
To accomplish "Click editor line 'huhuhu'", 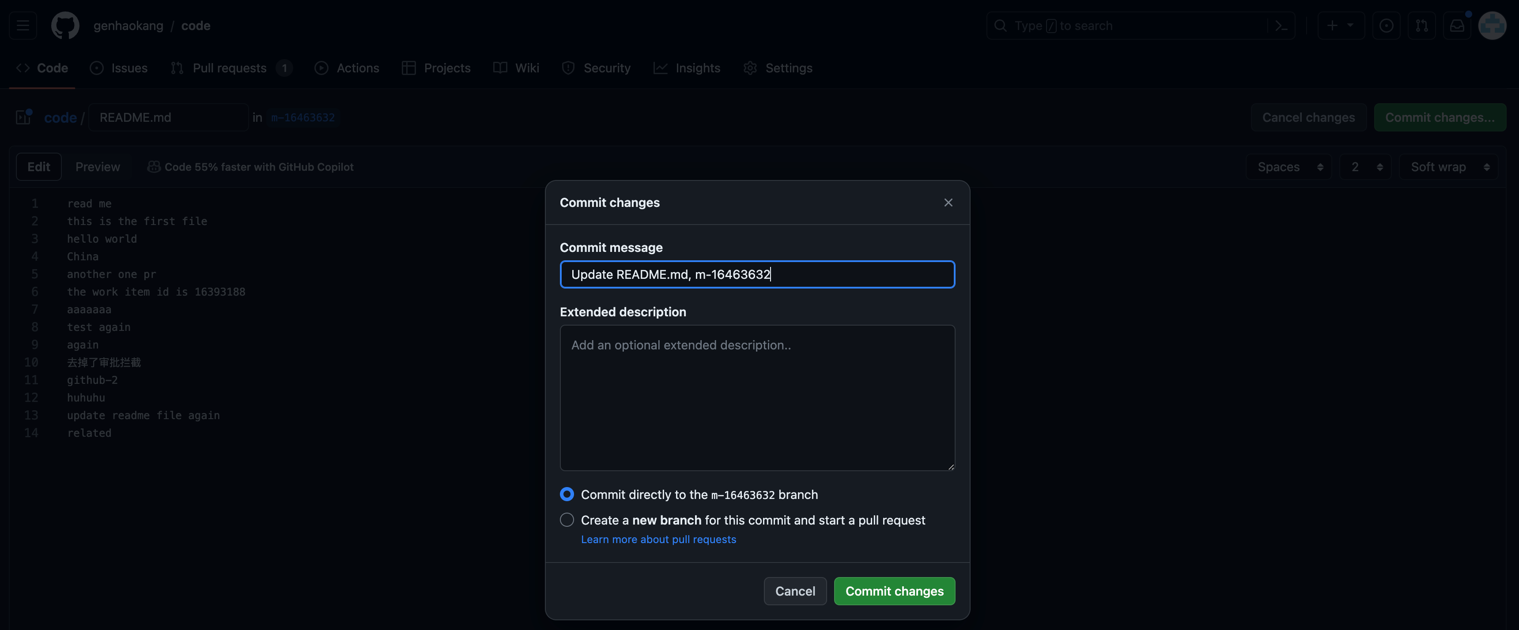I will pyautogui.click(x=86, y=397).
